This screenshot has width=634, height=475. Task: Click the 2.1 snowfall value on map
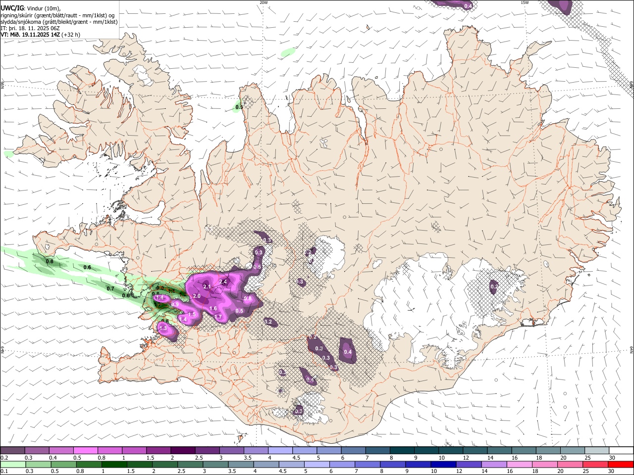point(207,286)
